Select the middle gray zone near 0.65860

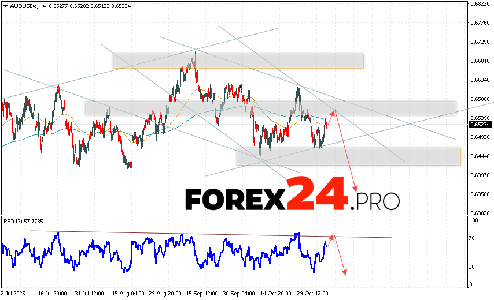pyautogui.click(x=270, y=108)
